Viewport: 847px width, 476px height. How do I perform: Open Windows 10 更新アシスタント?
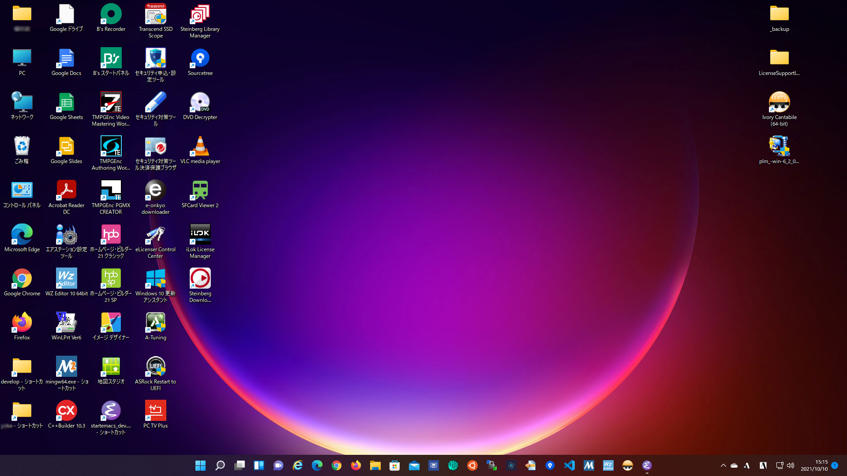coord(155,286)
